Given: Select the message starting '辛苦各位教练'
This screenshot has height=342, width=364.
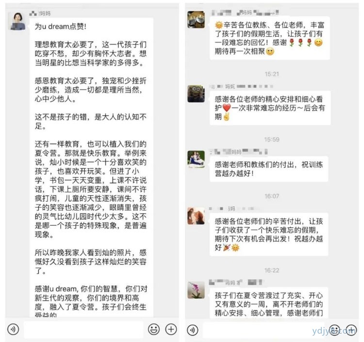Looking at the screenshot, I should (270, 38).
